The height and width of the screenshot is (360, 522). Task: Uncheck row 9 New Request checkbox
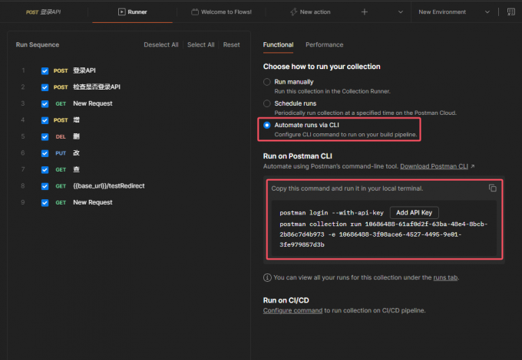coord(45,202)
